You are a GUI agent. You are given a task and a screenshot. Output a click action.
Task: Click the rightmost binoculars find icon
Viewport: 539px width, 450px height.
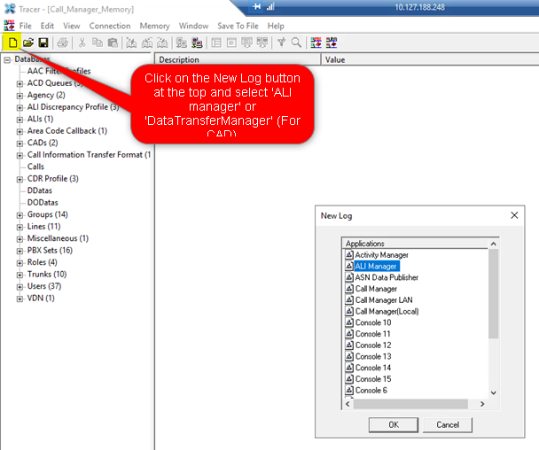click(162, 43)
